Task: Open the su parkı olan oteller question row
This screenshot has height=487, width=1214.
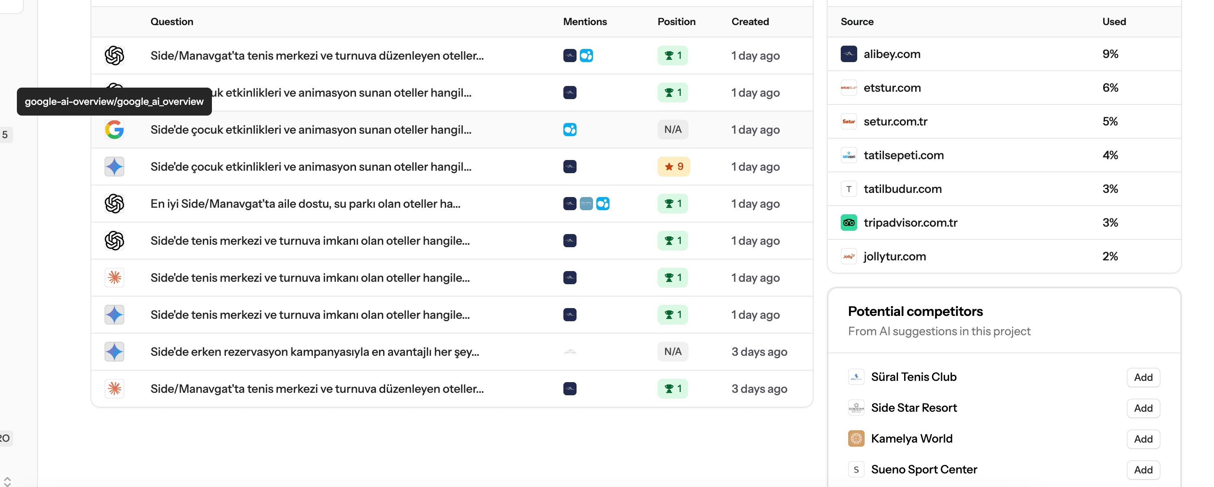Action: (305, 204)
